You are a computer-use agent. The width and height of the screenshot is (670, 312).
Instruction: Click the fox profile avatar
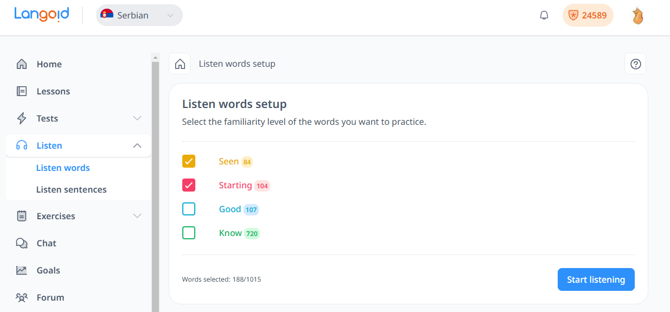coord(638,16)
